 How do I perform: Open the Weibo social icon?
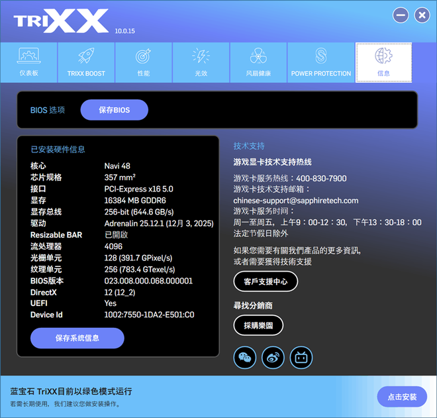[x=273, y=358]
